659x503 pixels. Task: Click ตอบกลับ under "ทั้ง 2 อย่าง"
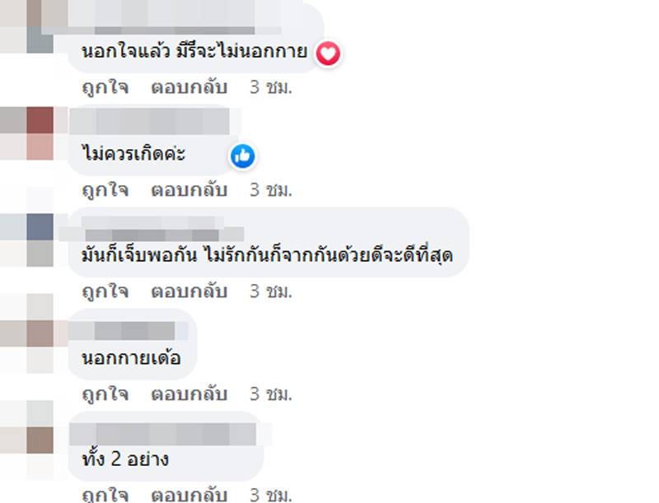point(188,494)
